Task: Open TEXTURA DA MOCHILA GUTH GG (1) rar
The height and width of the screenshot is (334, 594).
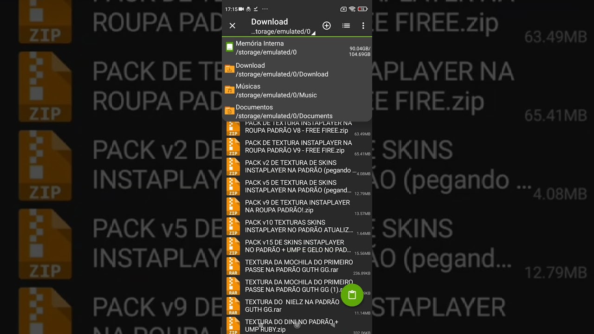Action: [x=297, y=286]
